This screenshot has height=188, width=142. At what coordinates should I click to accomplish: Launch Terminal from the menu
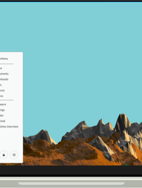(3, 121)
